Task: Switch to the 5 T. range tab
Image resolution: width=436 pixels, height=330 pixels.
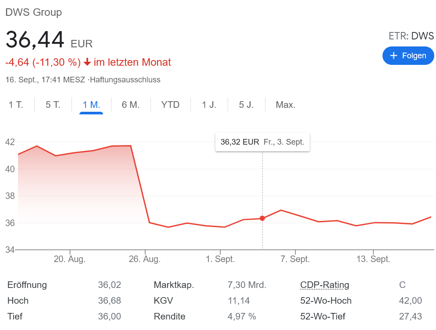Action: pos(53,105)
